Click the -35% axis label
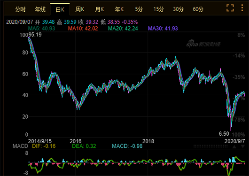Image resolution: width=249 pixels, height=176 pixels. [239, 77]
